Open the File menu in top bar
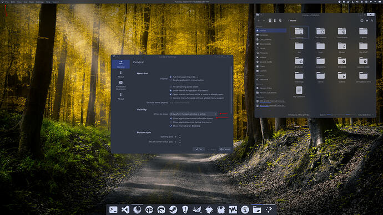Viewport: 383px width, 215px height. point(7,2)
